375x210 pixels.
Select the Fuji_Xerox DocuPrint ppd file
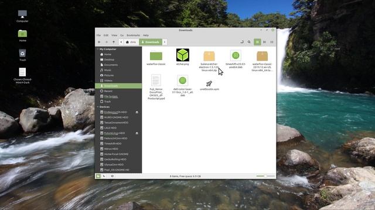tap(156, 87)
